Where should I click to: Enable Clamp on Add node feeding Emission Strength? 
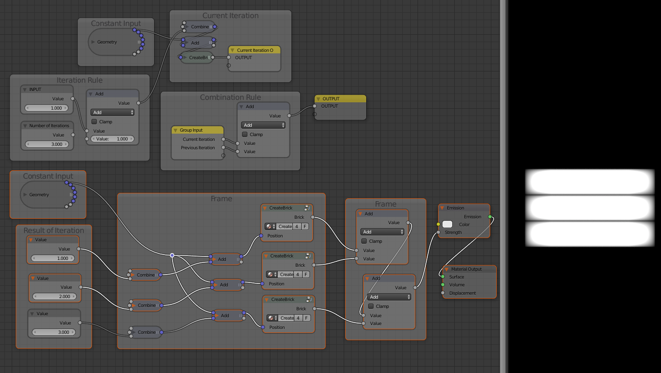click(x=371, y=306)
